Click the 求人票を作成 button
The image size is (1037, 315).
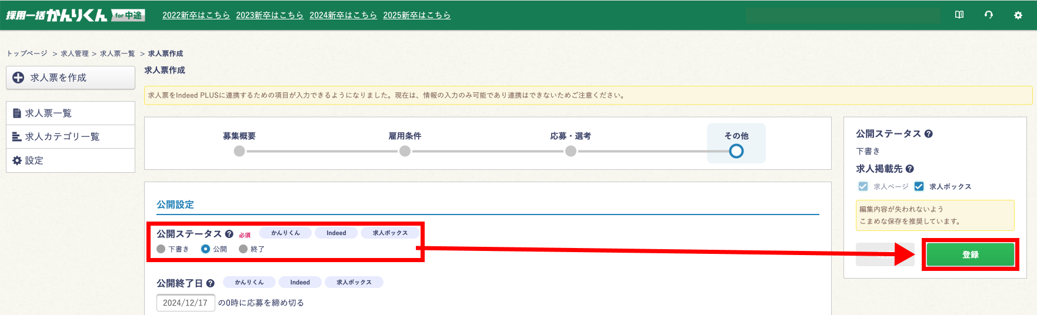coord(71,78)
